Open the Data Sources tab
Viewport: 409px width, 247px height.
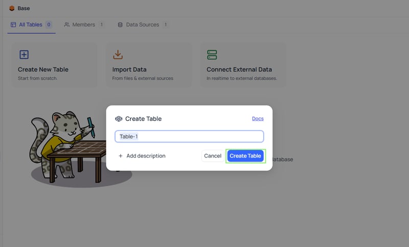pos(143,25)
